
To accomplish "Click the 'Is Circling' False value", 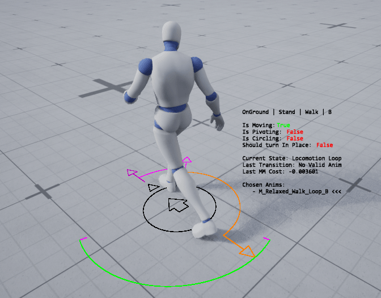I will [x=295, y=138].
